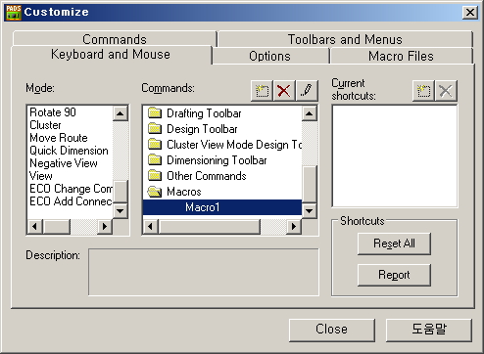The image size is (484, 354).
Task: Collapse the Macros folder
Action: point(174,192)
